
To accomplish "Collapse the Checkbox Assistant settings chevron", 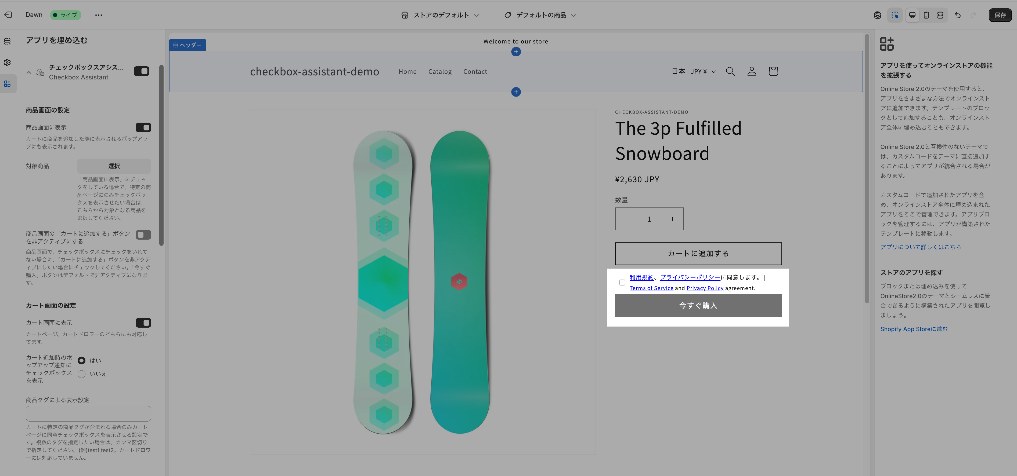I will click(29, 72).
